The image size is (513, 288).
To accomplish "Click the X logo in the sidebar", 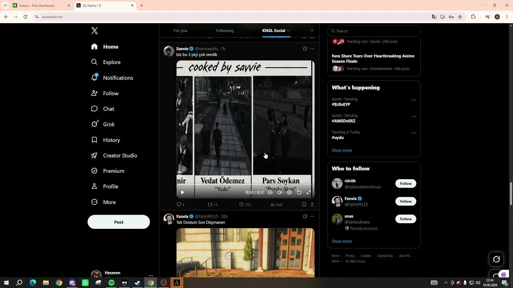I will 95,31.
